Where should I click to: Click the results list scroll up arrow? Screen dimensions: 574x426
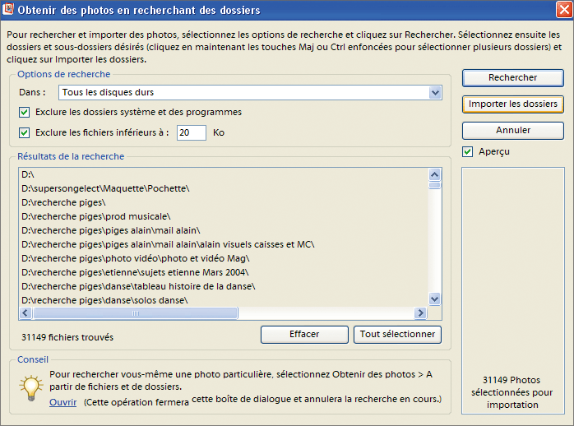435,174
